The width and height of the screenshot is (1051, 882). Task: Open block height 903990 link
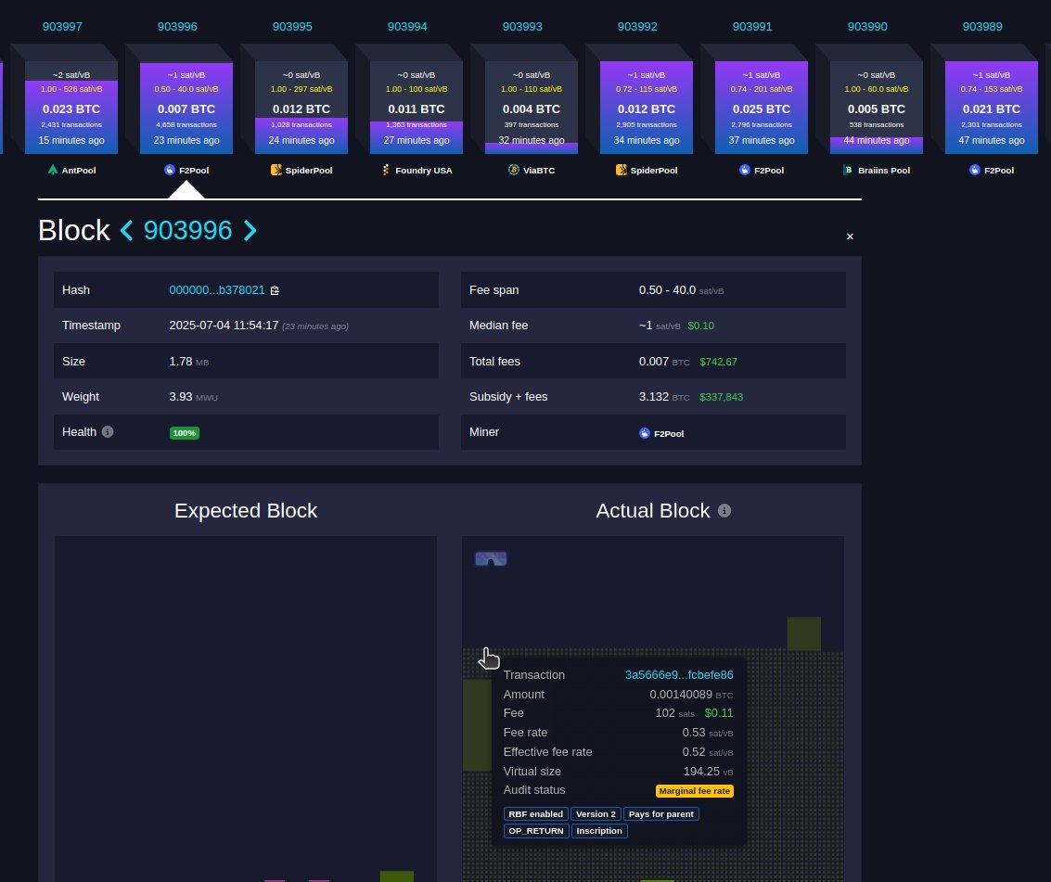coord(867,27)
